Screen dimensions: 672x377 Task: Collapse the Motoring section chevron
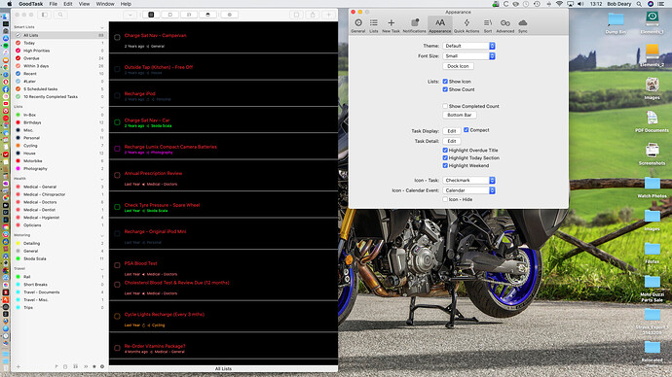(102, 235)
